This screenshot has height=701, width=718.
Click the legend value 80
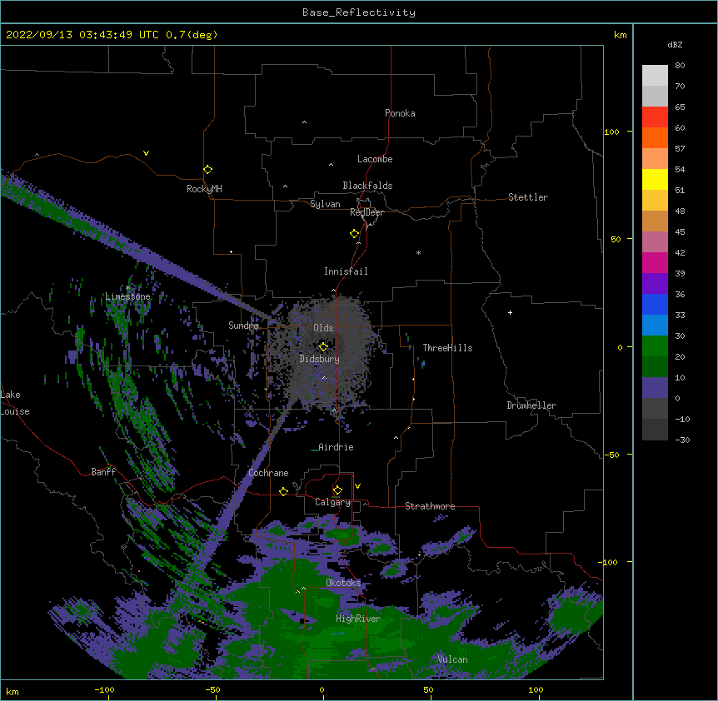point(680,66)
